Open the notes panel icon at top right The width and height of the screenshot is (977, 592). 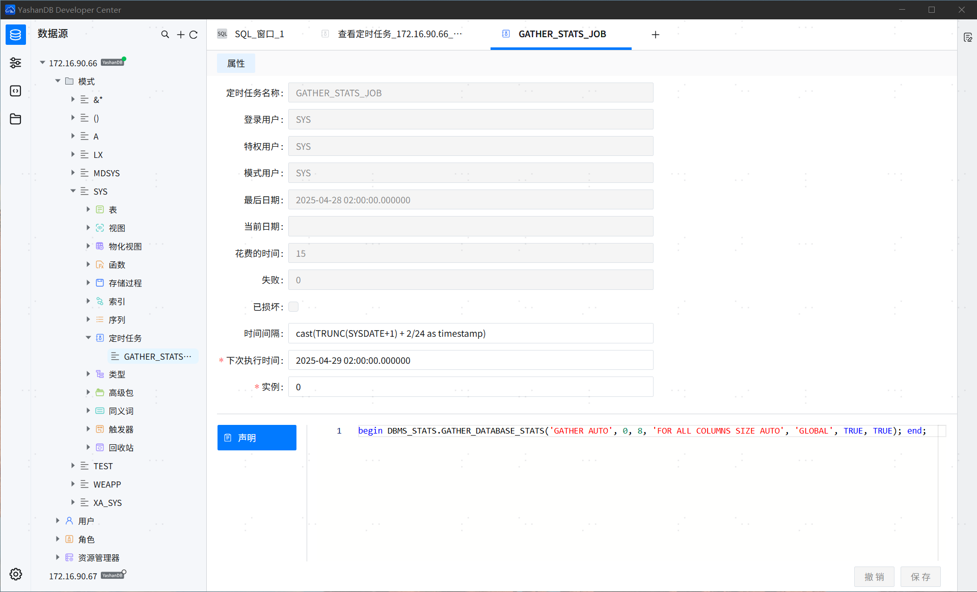pyautogui.click(x=968, y=37)
